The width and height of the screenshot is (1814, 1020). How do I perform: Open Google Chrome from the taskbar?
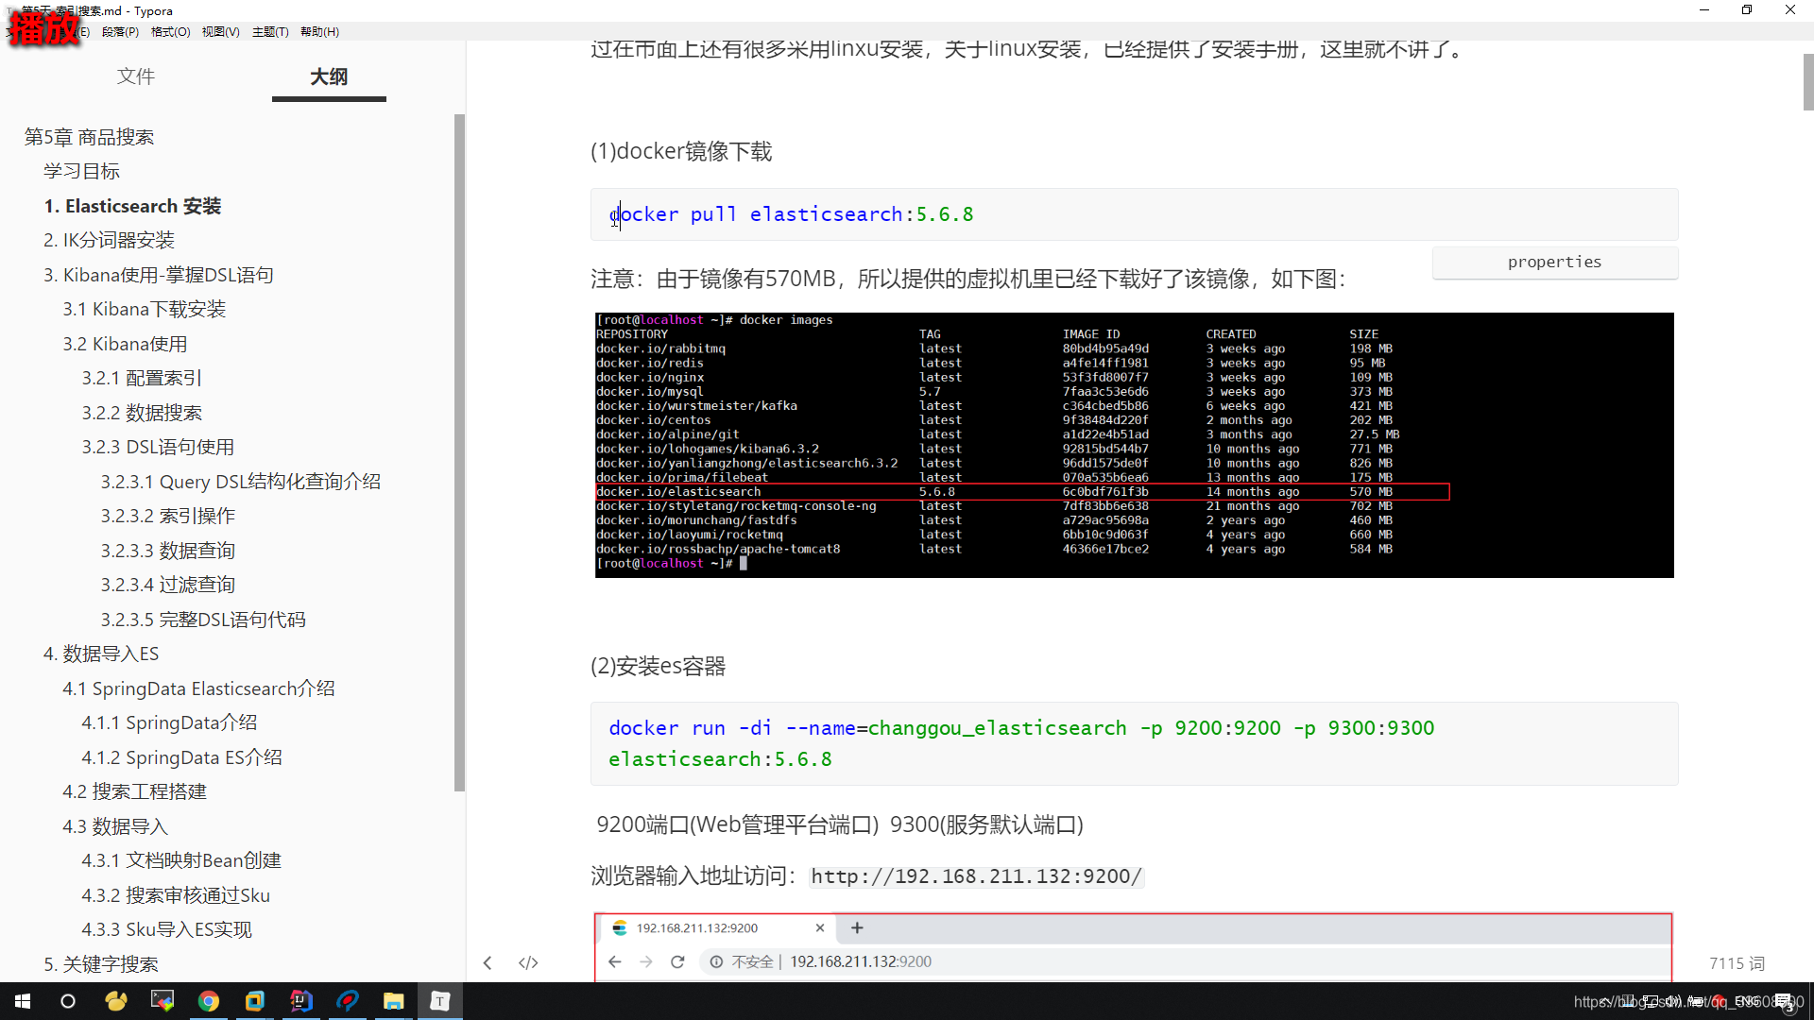[x=209, y=1001]
